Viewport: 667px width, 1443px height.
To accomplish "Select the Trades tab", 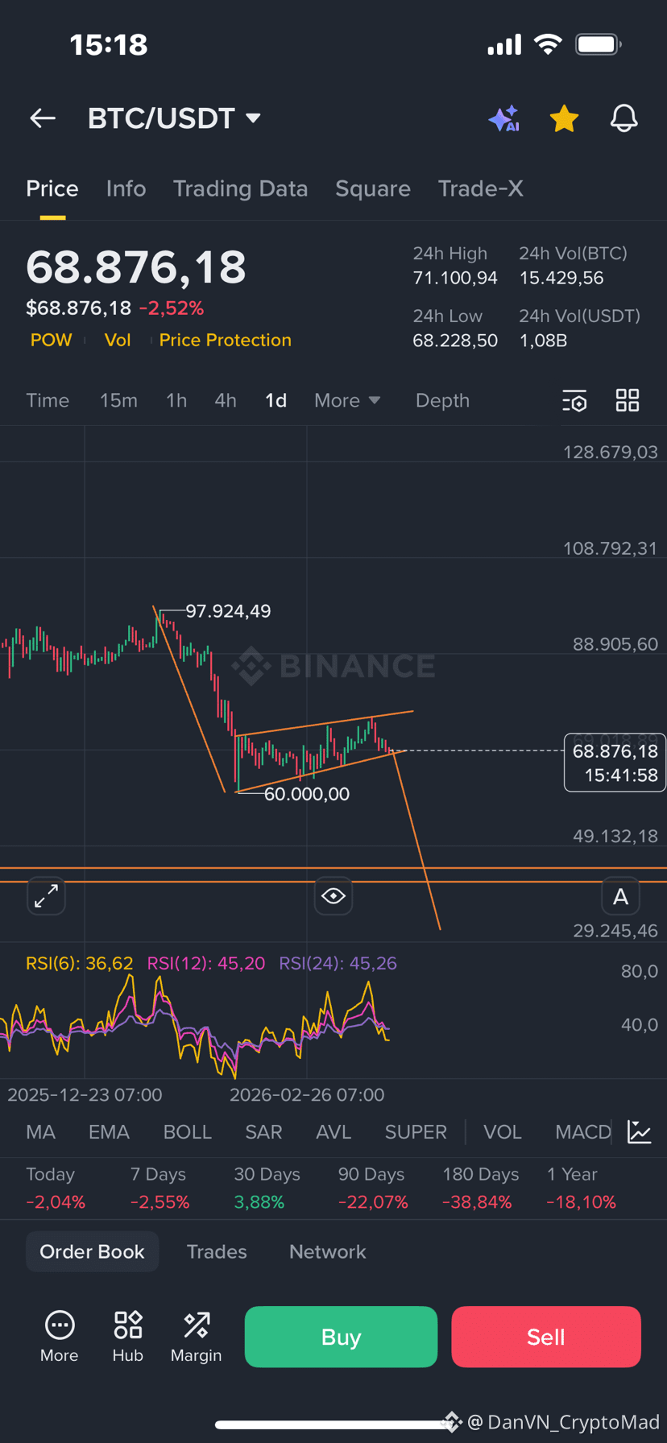I will click(x=217, y=1251).
